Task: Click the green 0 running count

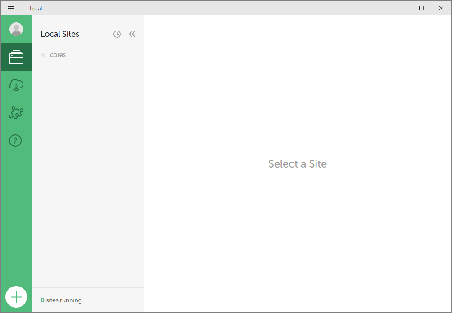Action: 43,300
